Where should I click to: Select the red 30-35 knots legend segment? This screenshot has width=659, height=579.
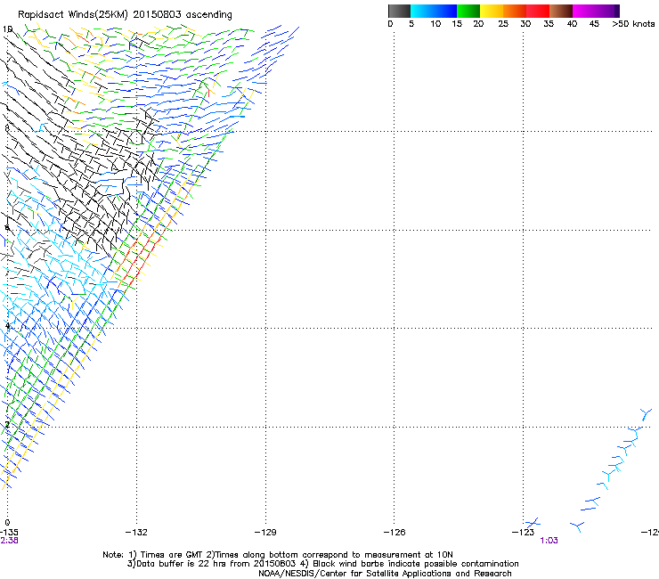coord(538,11)
